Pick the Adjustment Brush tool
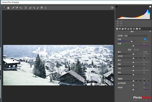This screenshot has width=152, height=102. tap(38, 8)
